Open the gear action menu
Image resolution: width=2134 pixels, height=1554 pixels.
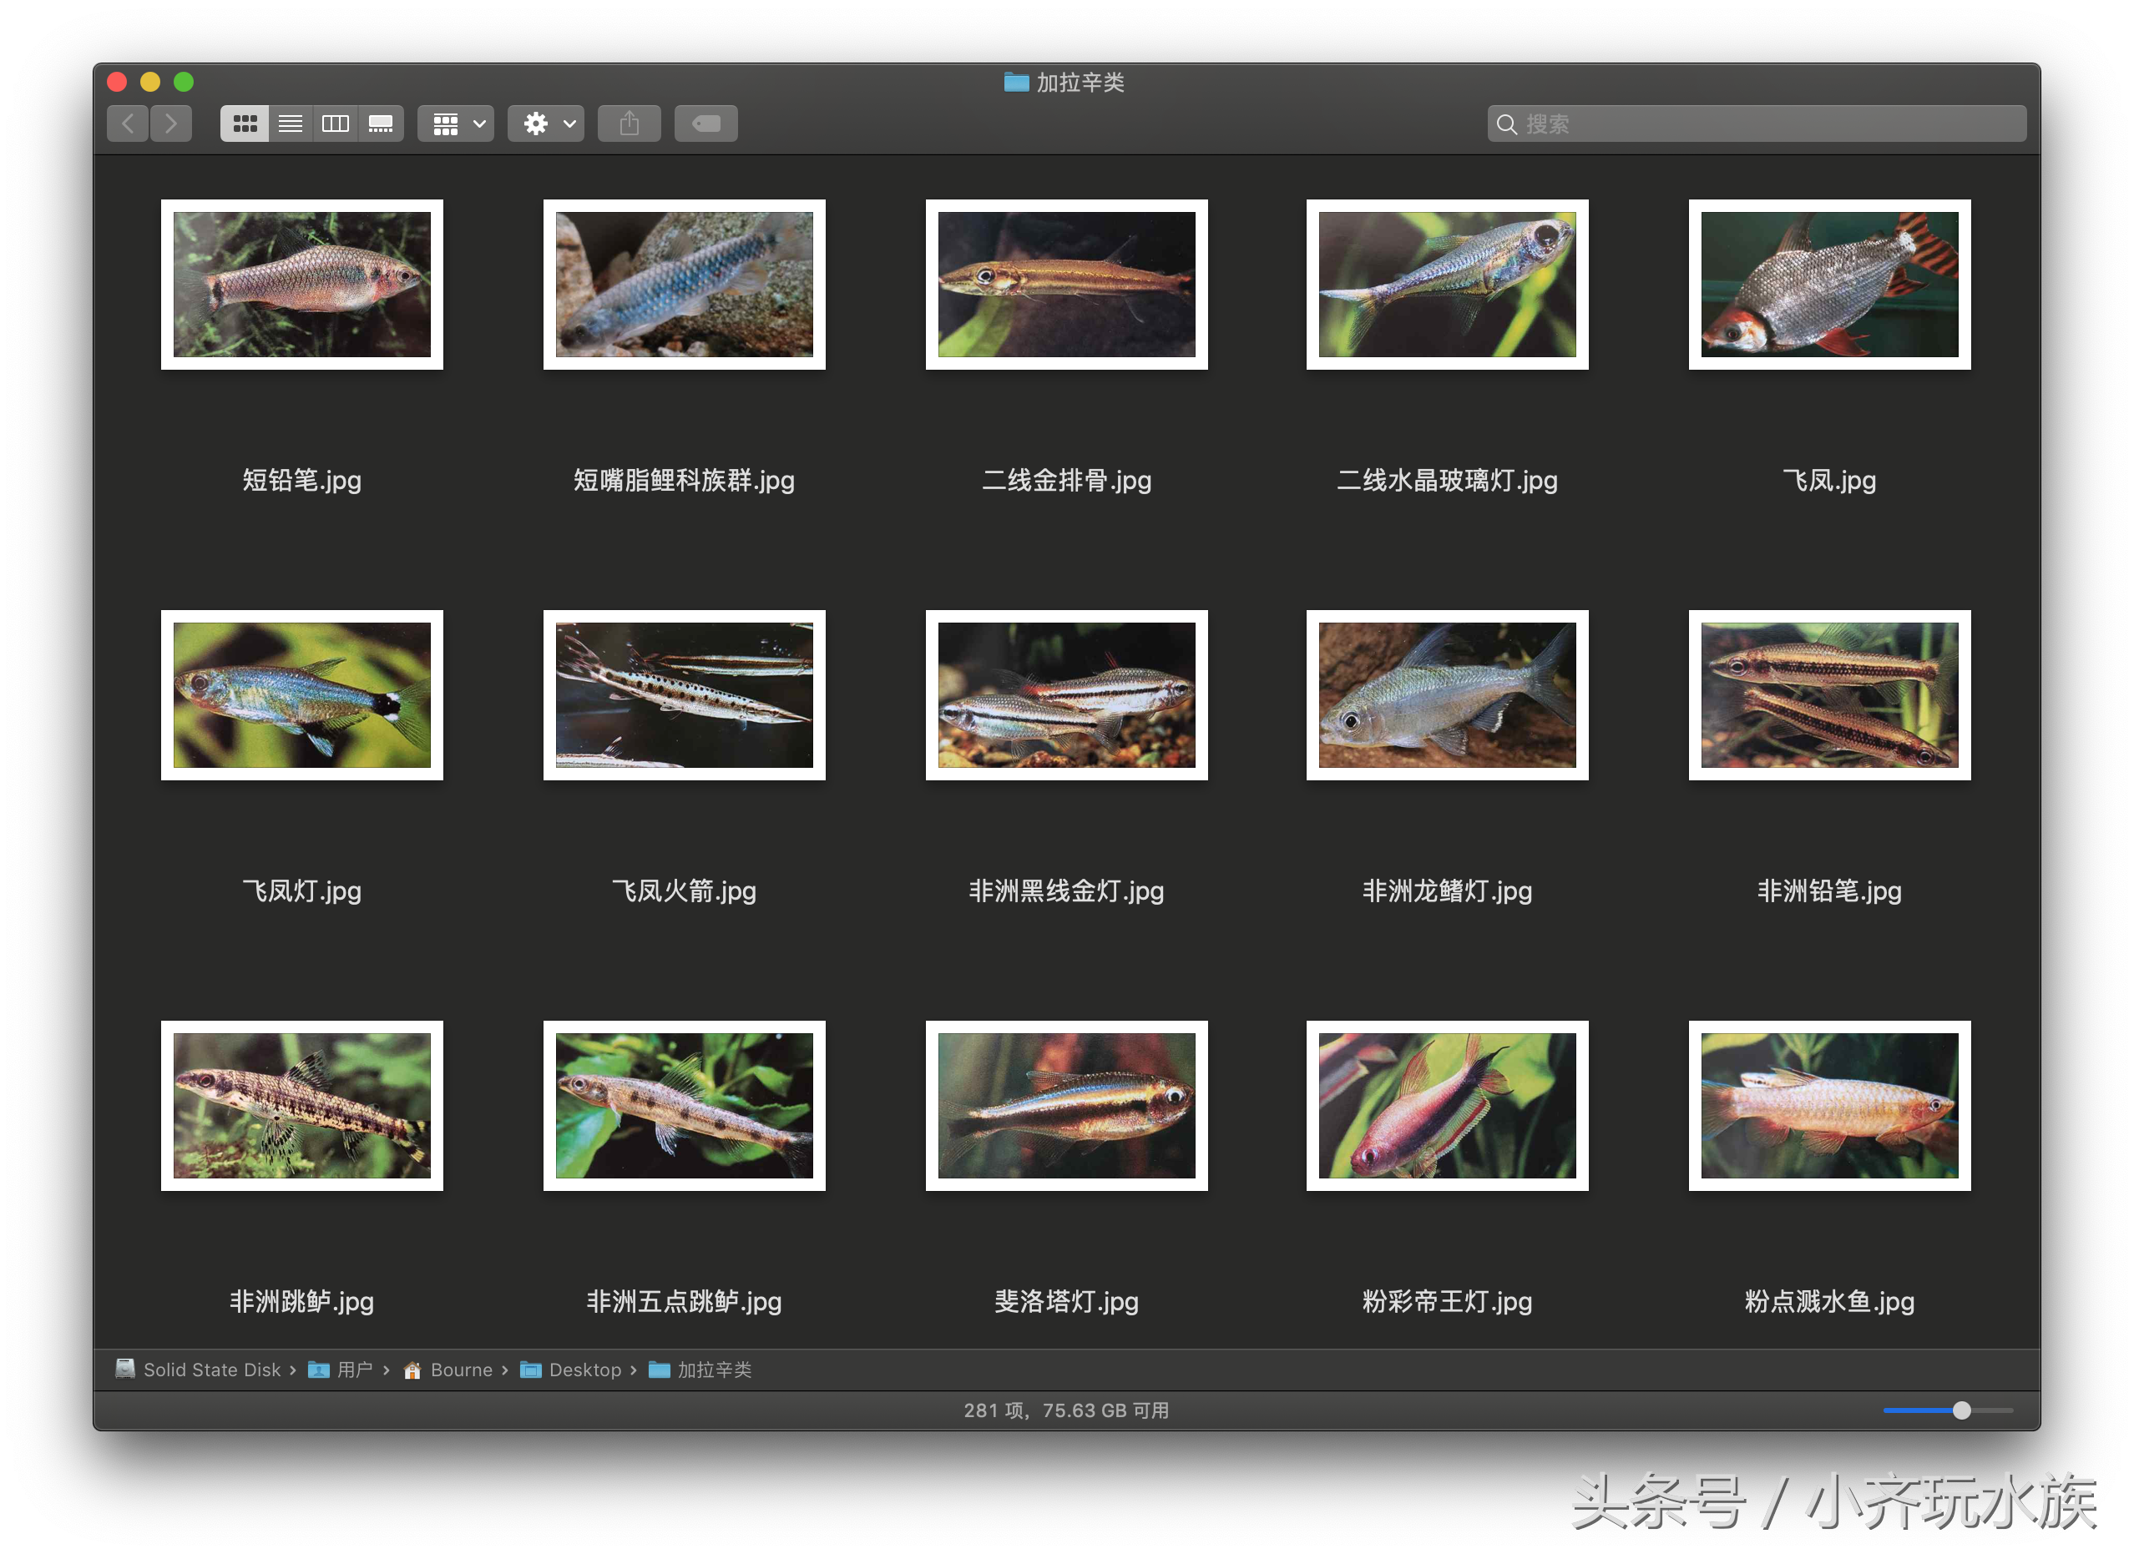[547, 124]
